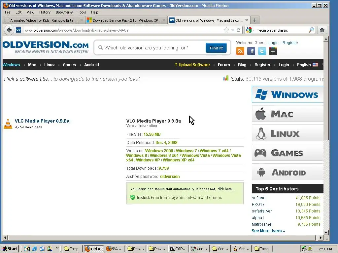338x253 pixels.
Task: Click the Twitter icon
Action: tap(262, 51)
